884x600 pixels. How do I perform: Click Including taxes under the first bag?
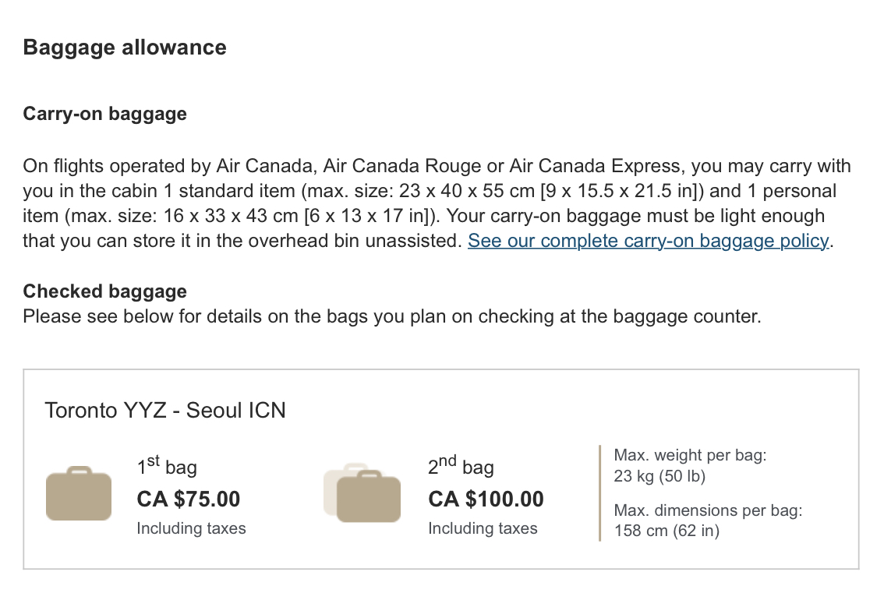point(191,528)
